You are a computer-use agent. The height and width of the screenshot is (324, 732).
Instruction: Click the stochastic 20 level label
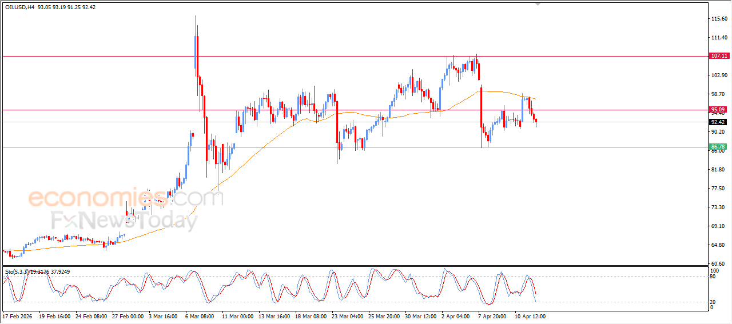coord(713,302)
